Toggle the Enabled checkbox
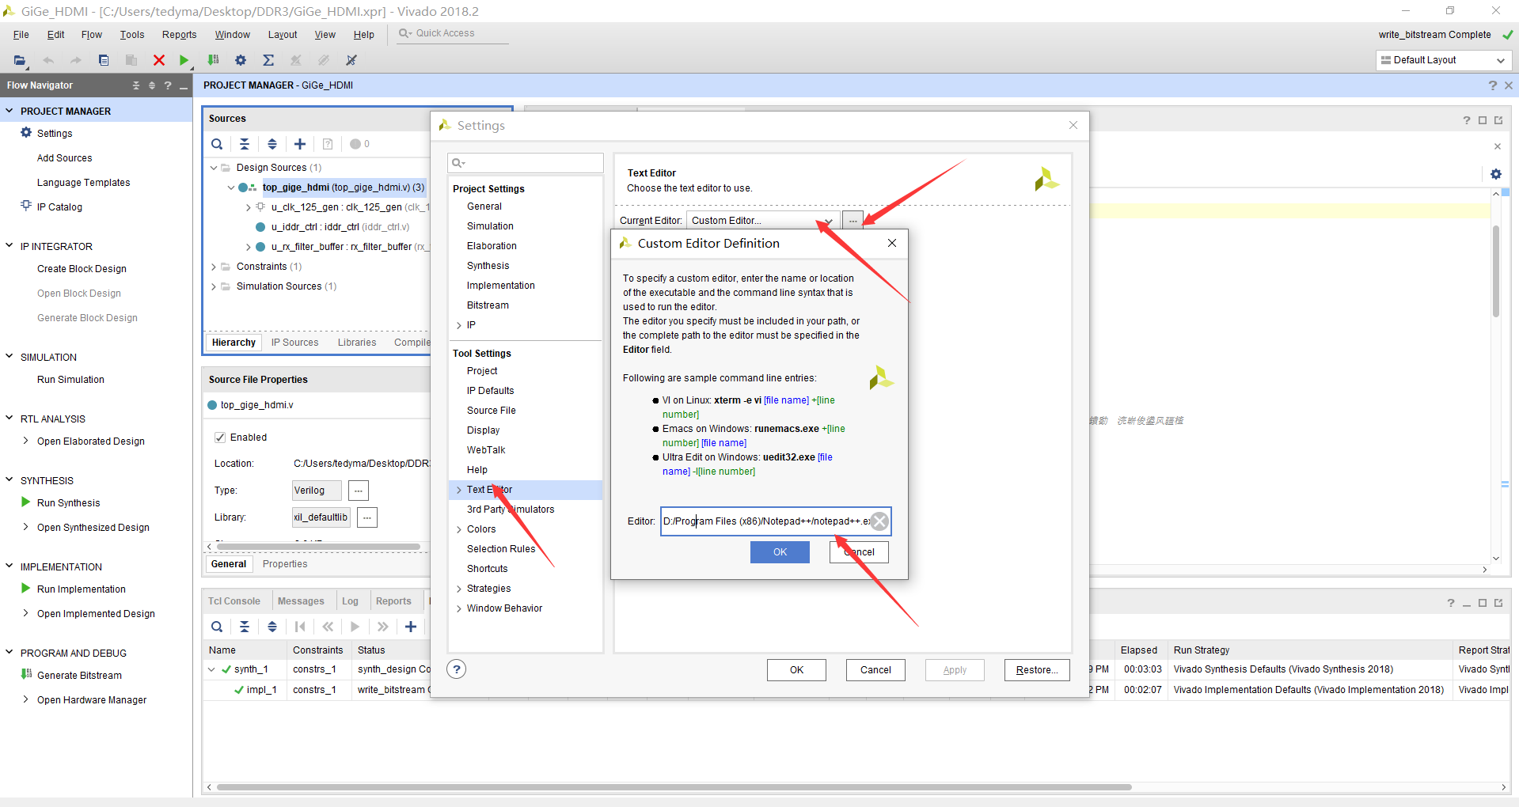 click(x=220, y=438)
